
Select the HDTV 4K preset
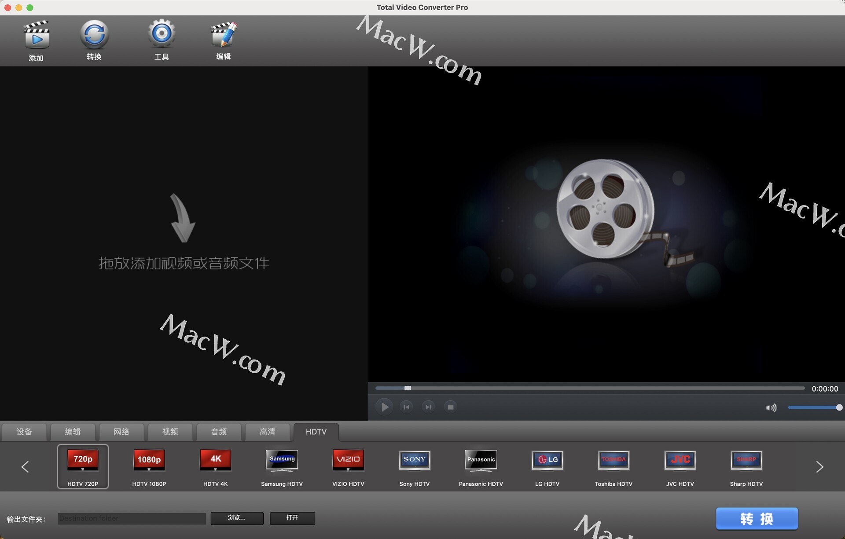point(216,466)
